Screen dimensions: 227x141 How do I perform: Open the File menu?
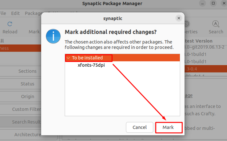click(x=3, y=13)
